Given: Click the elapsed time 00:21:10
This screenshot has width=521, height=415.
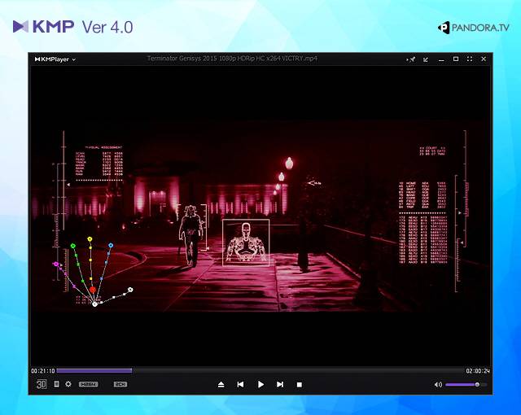Looking at the screenshot, I should [43, 371].
